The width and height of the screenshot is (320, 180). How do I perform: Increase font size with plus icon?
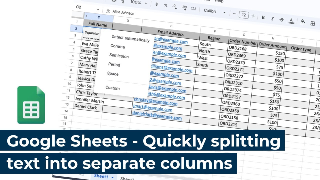coord(253,16)
